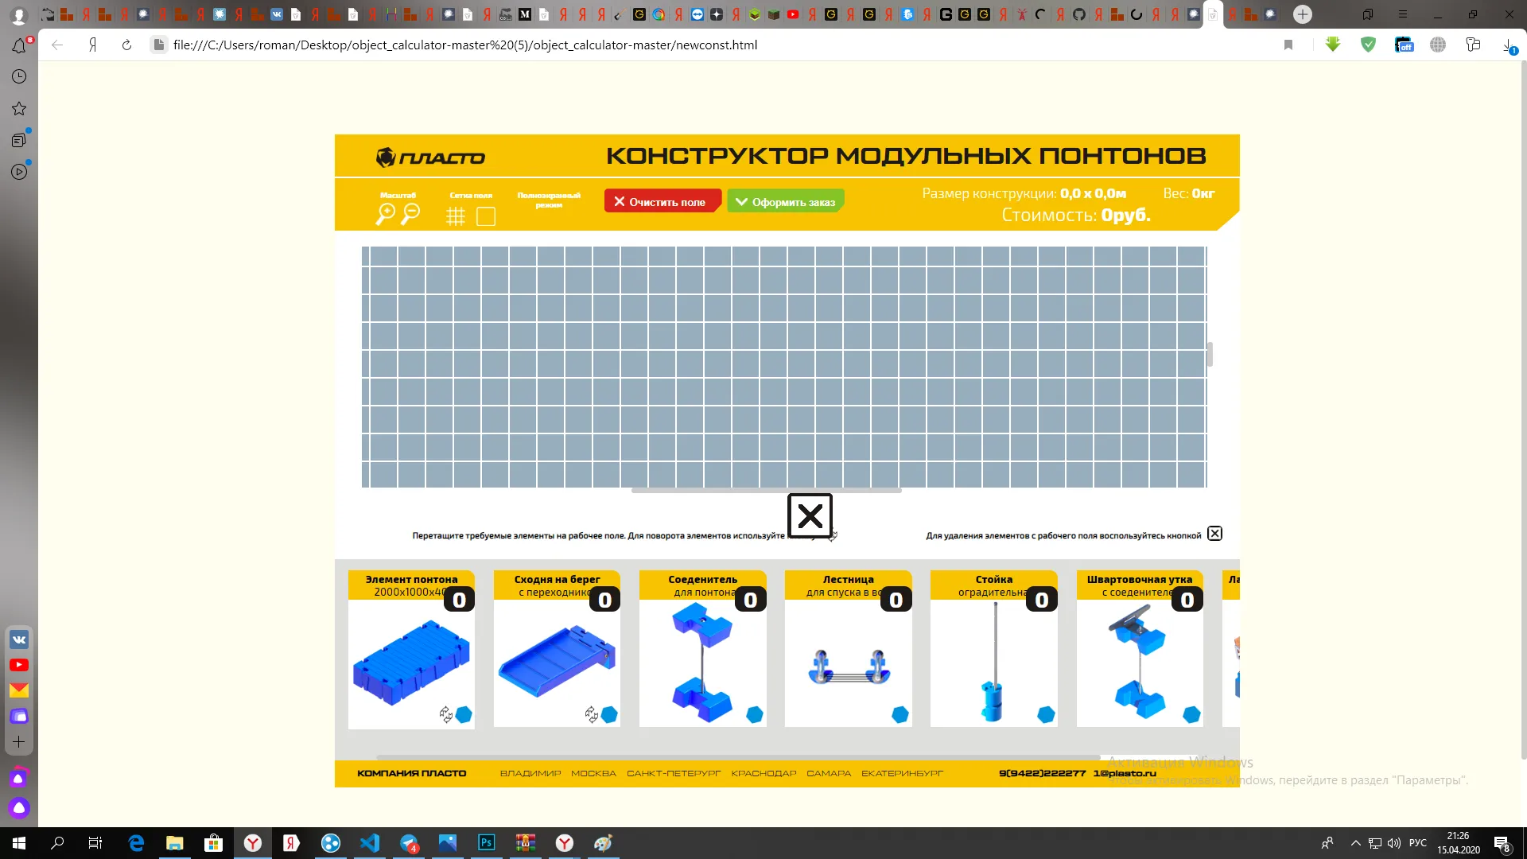Screen dimensions: 1527x859
Task: Open mail shortcut in browser sidebar
Action: 19,690
